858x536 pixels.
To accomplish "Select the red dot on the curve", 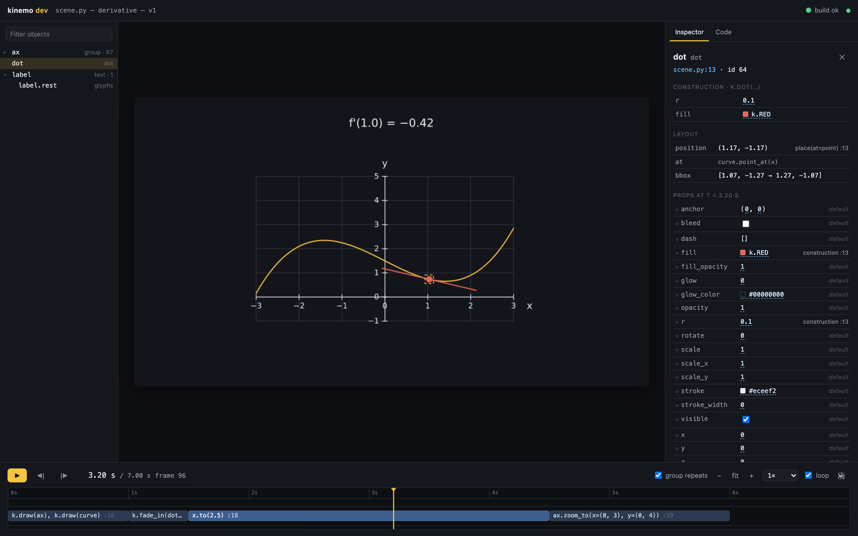I will pos(429,279).
